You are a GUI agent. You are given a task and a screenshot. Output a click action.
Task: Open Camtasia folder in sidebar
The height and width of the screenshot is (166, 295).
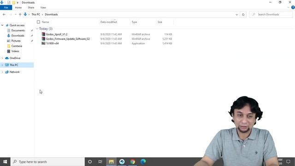pos(17,46)
